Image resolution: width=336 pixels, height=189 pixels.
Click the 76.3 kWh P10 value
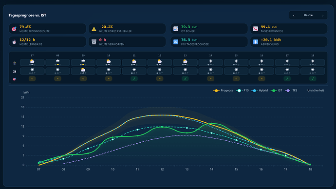[189, 40]
